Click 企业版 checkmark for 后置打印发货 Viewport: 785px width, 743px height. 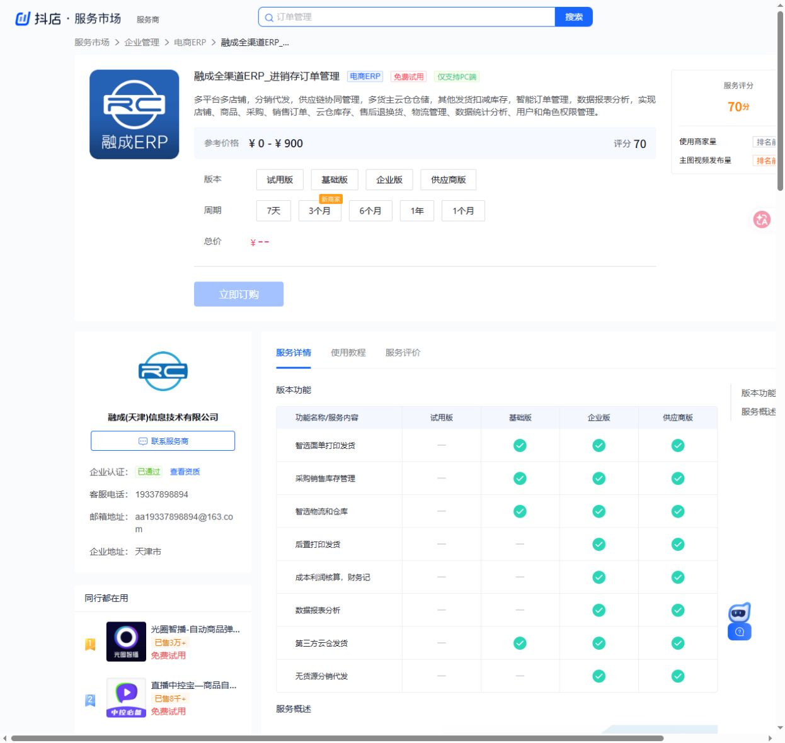point(599,544)
